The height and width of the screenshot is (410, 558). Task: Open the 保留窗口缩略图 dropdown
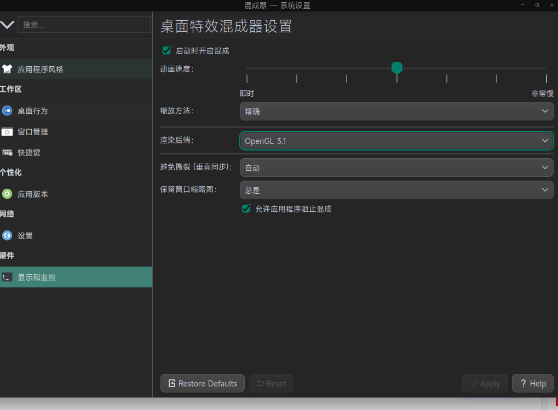pos(396,190)
